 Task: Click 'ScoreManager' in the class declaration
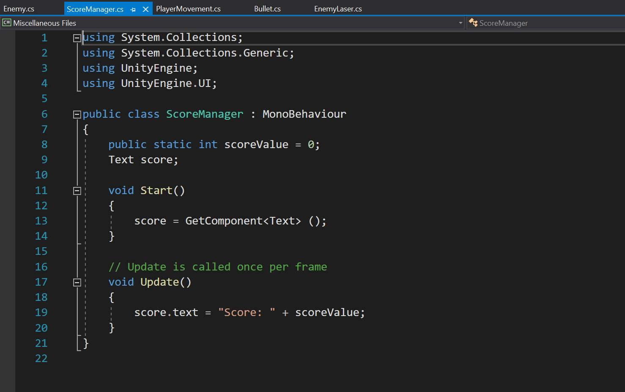tap(205, 114)
